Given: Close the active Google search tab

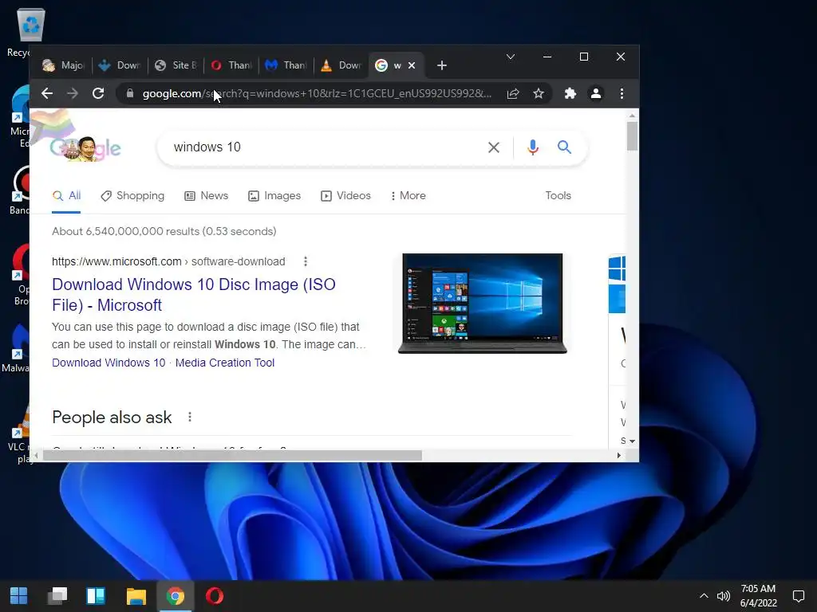Looking at the screenshot, I should [x=412, y=65].
